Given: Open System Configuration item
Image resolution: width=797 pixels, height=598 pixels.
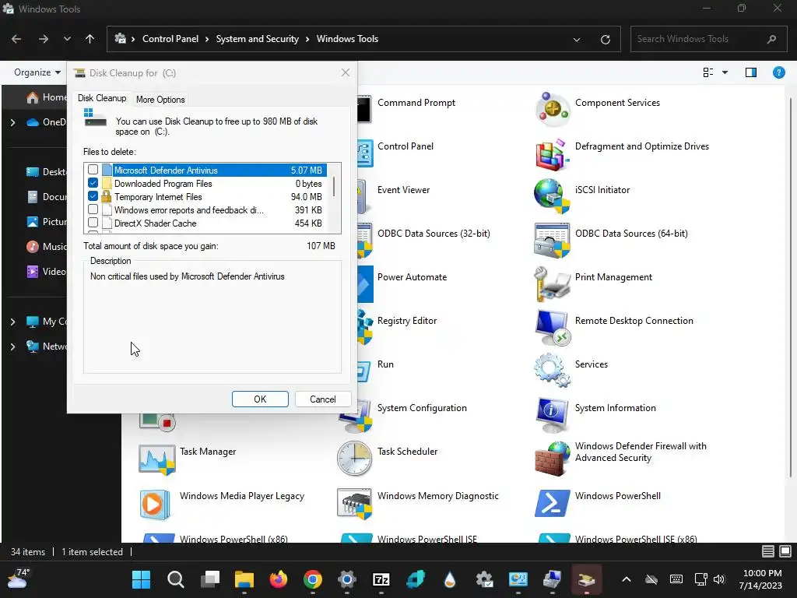Looking at the screenshot, I should tap(422, 408).
